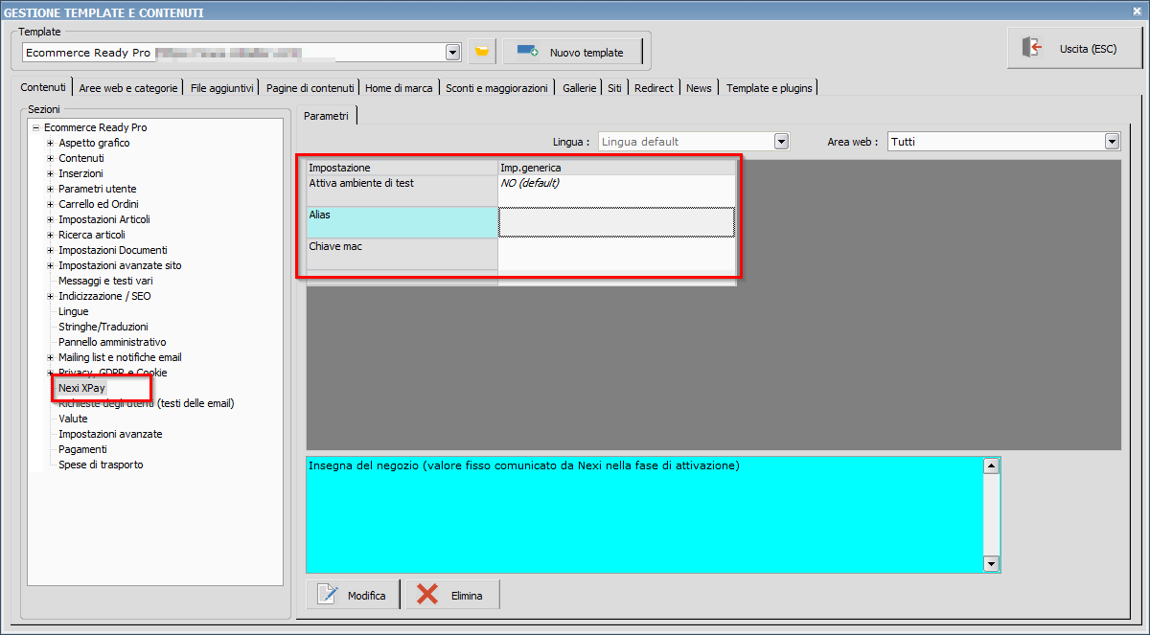Expand the Aspetto grafico tree node
Image resolution: width=1150 pixels, height=635 pixels.
50,143
